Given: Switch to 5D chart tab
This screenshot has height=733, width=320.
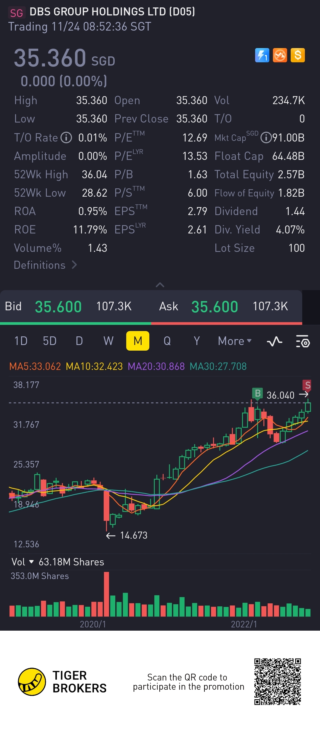Looking at the screenshot, I should (x=49, y=341).
